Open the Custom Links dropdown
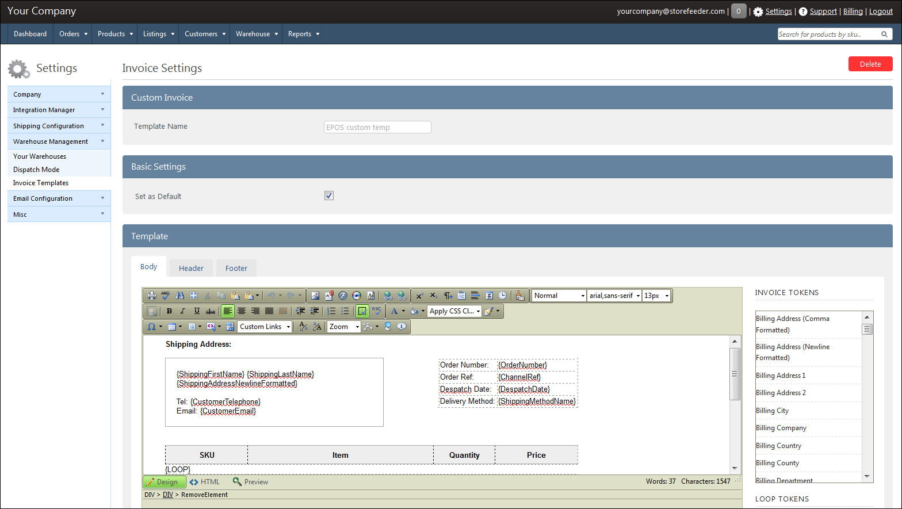This screenshot has width=902, height=509. point(265,327)
